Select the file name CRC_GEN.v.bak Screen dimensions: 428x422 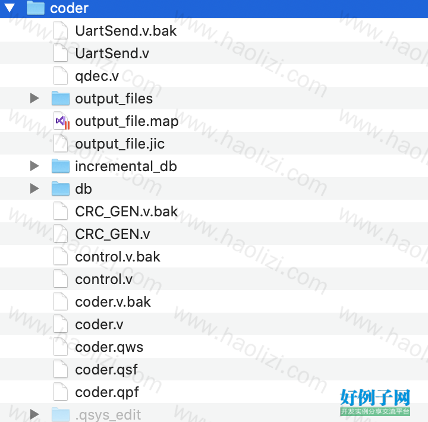click(127, 212)
